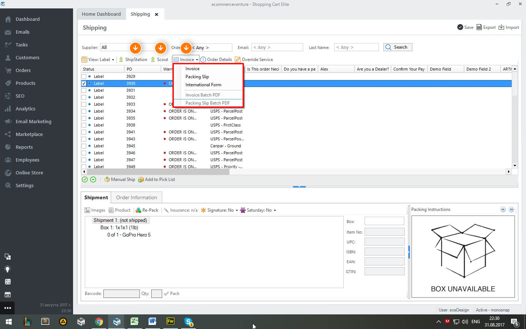
Task: Click the Re-Pack button
Action: click(147, 210)
